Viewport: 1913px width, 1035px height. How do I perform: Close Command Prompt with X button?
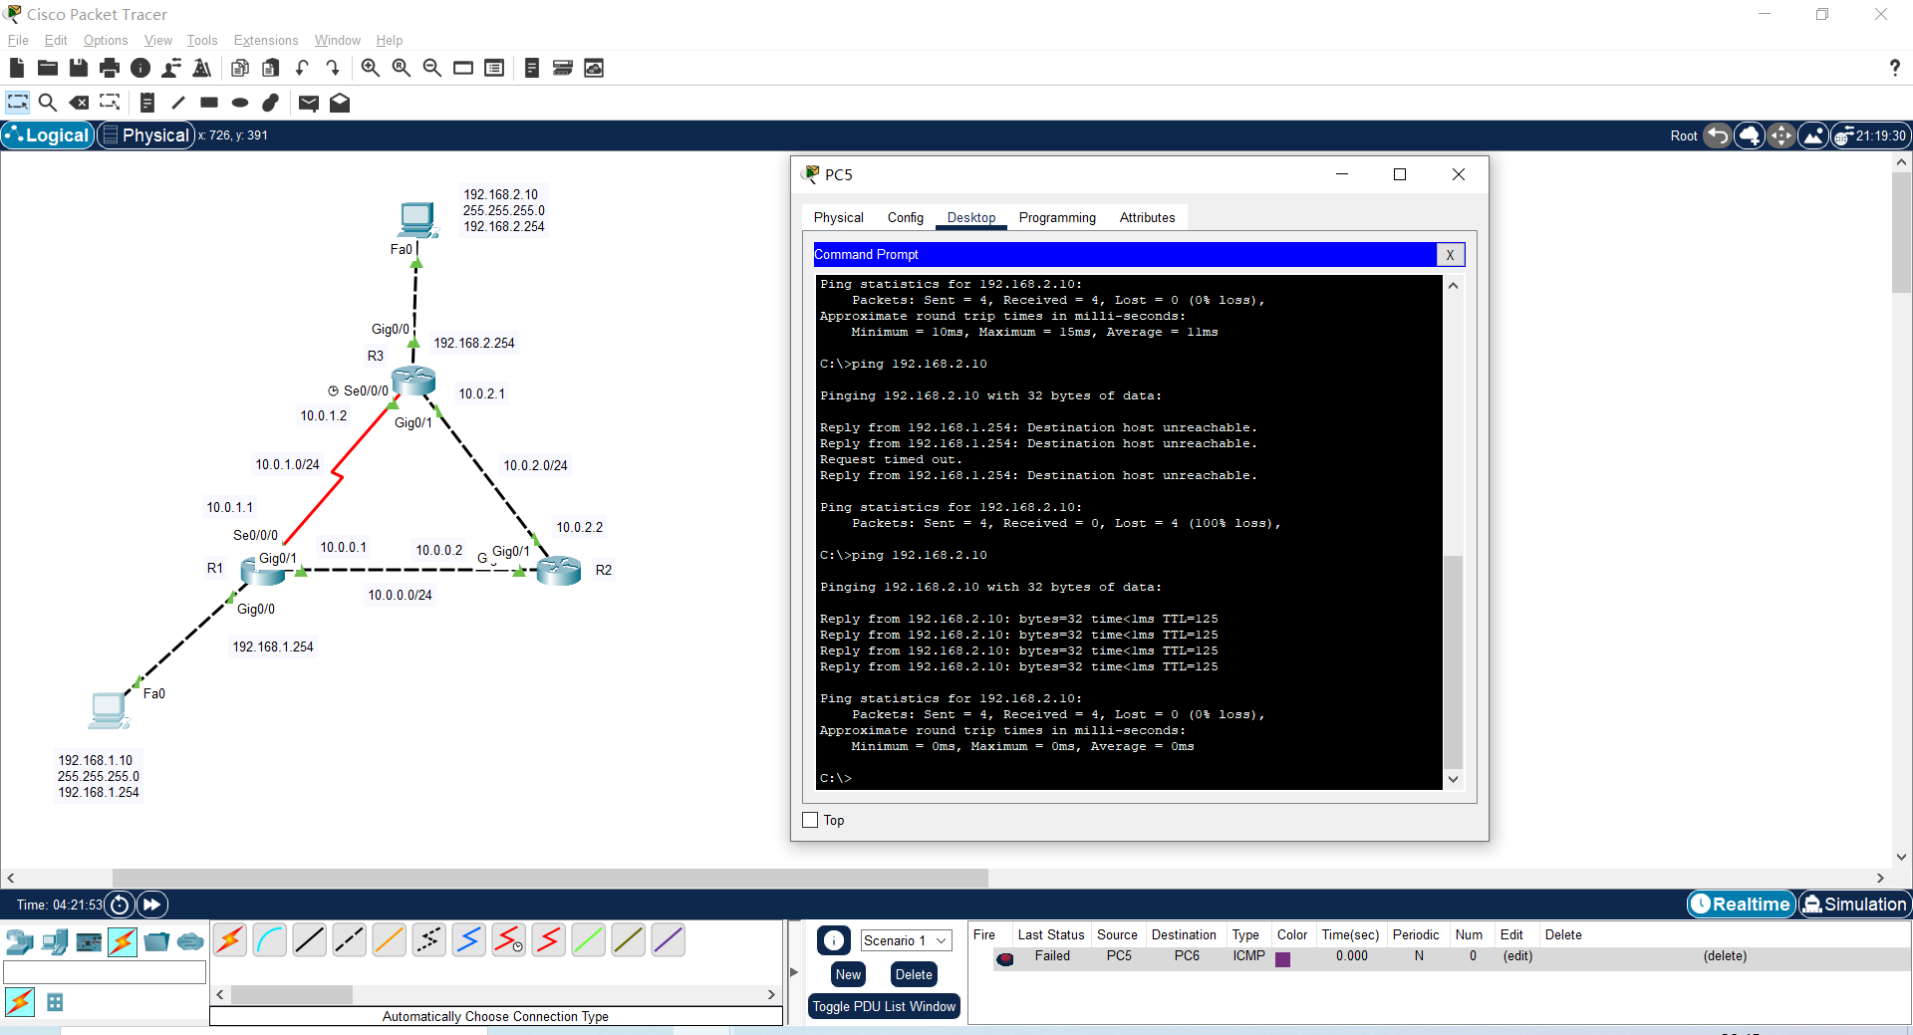pyautogui.click(x=1450, y=255)
